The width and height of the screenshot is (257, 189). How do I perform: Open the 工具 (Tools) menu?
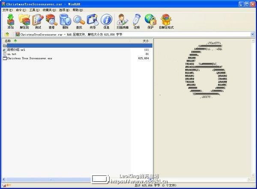click(34, 10)
